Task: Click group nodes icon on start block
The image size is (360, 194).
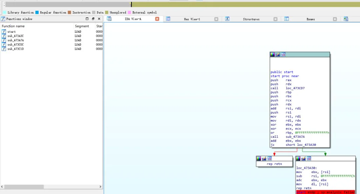Action: click(284, 55)
